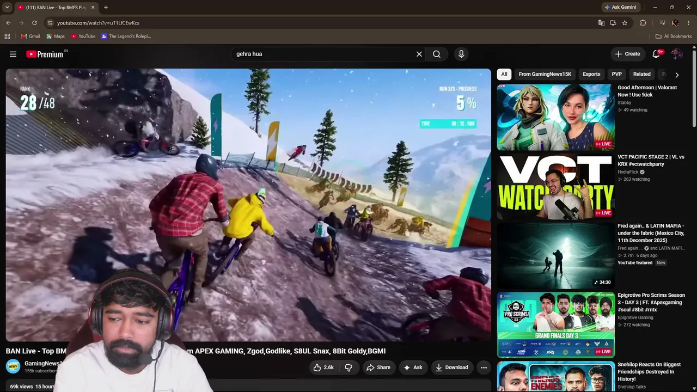
Task: Click the Ask button under the video
Action: click(412, 367)
